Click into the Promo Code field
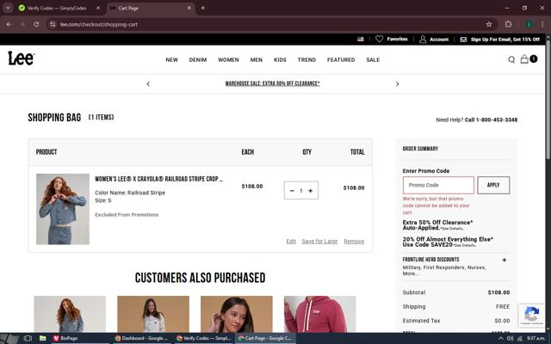Image resolution: width=551 pixels, height=344 pixels. pos(438,185)
